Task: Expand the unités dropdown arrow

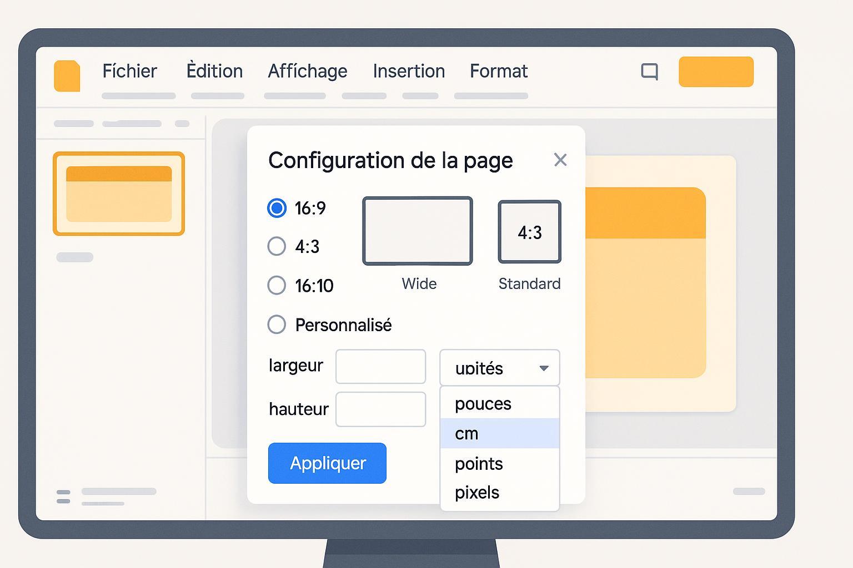Action: [544, 368]
